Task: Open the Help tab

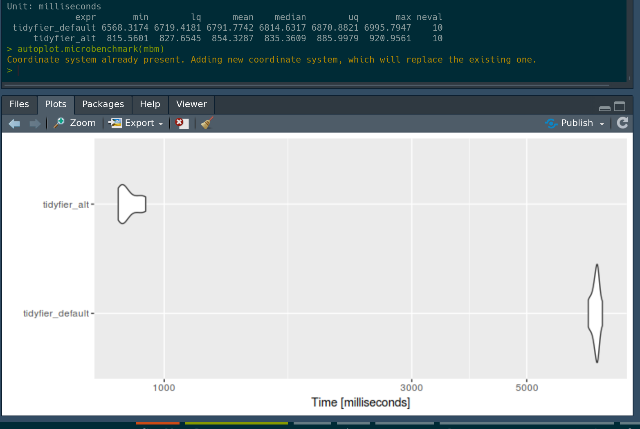Action: point(150,104)
